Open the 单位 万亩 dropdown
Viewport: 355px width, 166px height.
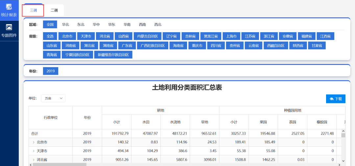53,98
